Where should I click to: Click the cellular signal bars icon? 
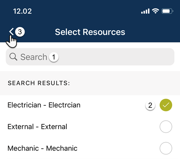coord(145,11)
